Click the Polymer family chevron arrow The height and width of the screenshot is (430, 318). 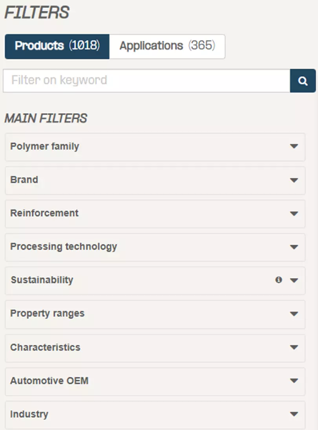coord(294,147)
